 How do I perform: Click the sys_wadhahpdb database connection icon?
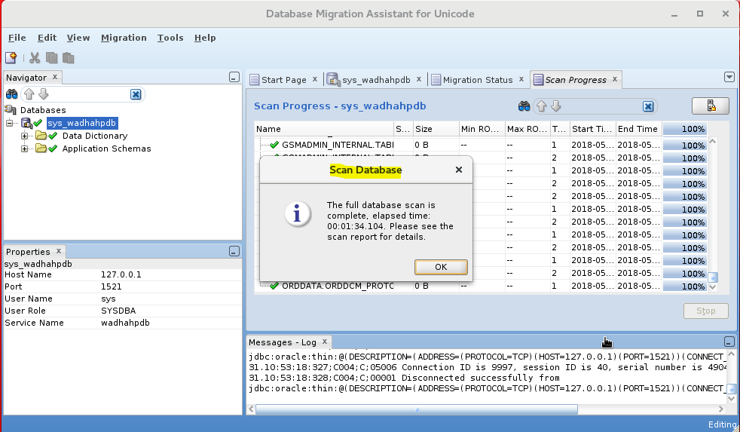click(27, 123)
